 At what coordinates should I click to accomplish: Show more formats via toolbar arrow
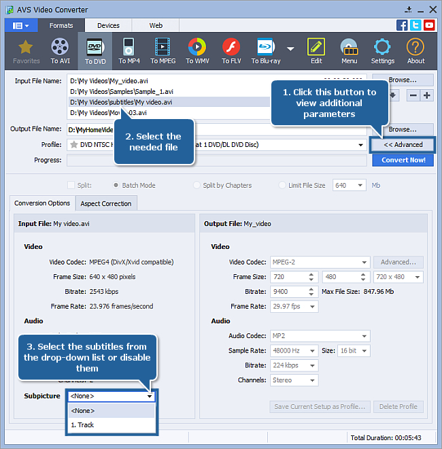tap(290, 49)
